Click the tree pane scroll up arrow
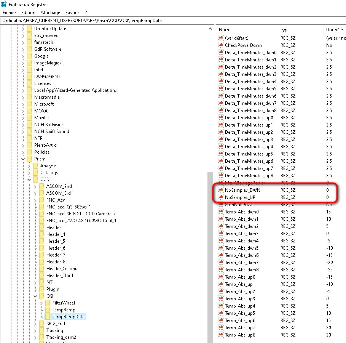The height and width of the screenshot is (343, 346). 210,29
